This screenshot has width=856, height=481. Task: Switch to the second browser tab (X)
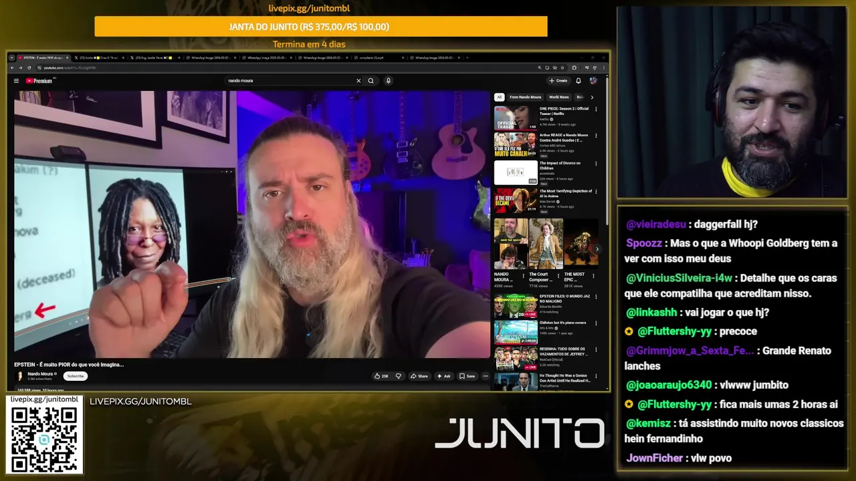tap(98, 57)
